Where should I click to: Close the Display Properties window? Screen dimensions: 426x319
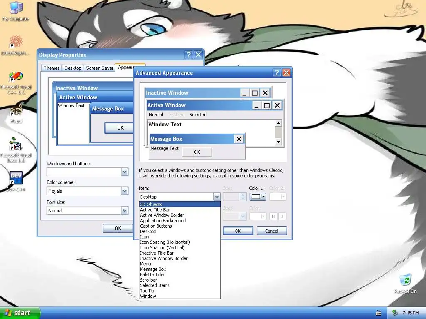click(198, 54)
